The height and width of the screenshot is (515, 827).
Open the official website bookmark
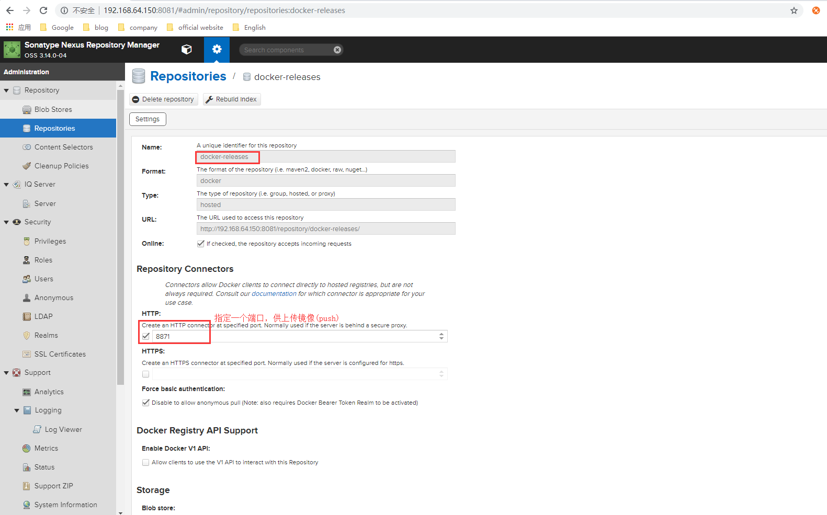[x=195, y=27]
